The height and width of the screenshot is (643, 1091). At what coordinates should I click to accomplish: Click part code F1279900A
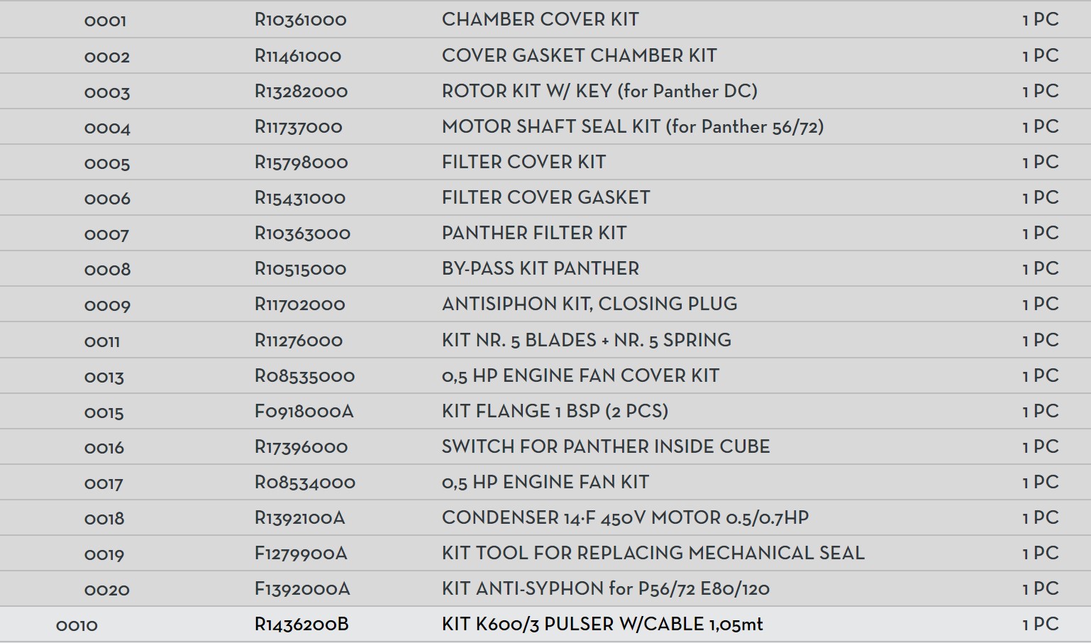(301, 554)
